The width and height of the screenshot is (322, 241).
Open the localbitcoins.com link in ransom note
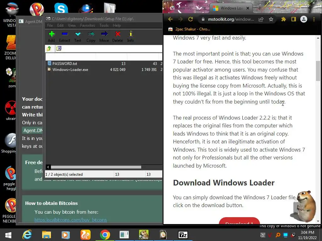71,220
